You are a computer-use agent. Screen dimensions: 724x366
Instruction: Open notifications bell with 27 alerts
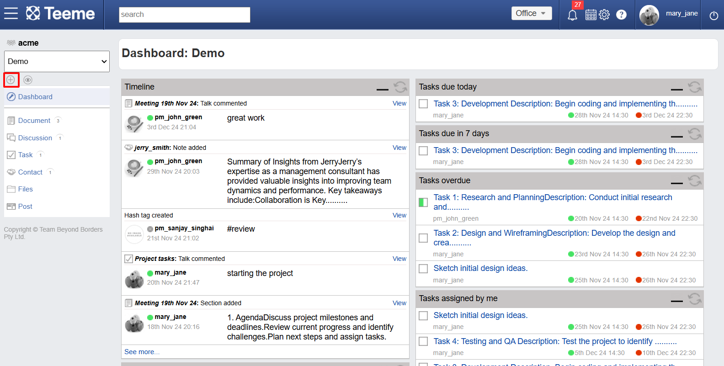click(x=573, y=15)
